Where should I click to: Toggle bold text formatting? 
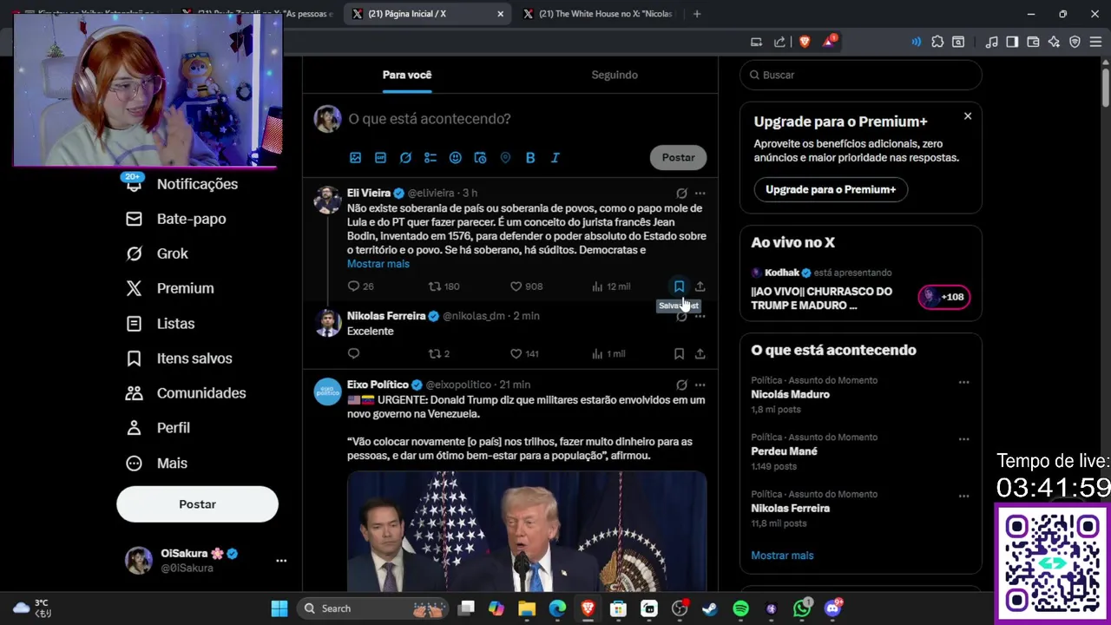point(530,158)
